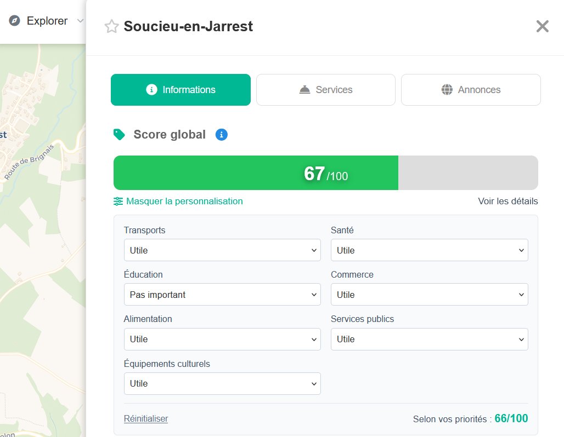Open the Services publics priority dropdown
564x437 pixels.
430,340
